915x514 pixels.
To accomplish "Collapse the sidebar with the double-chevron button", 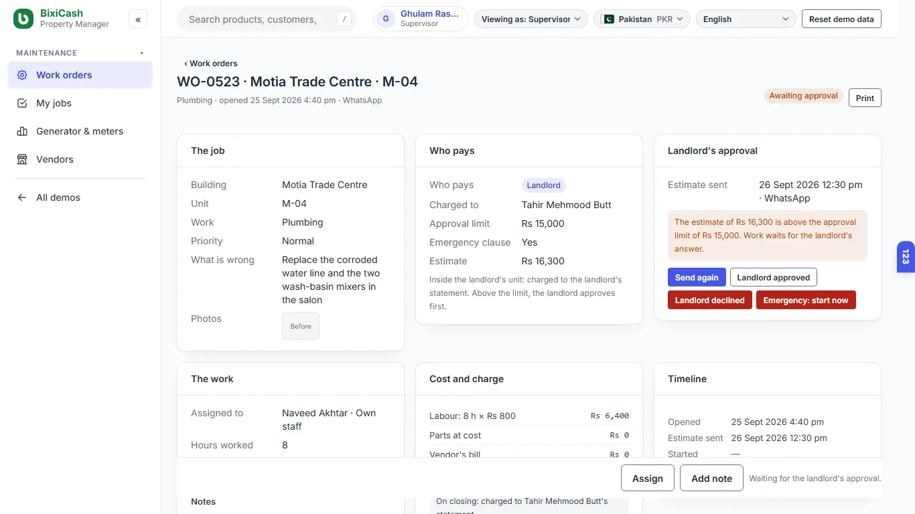I will pyautogui.click(x=138, y=19).
